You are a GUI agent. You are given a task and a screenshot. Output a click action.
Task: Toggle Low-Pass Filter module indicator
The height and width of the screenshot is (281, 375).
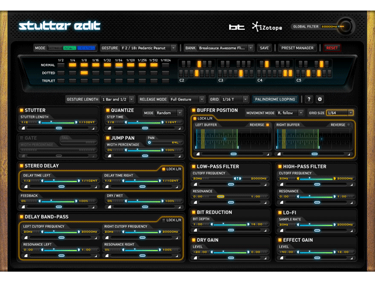click(x=194, y=166)
